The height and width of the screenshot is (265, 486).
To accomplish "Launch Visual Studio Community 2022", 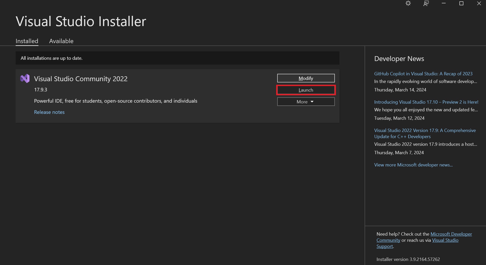I will click(306, 90).
